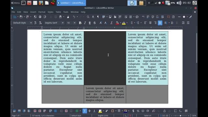Open the Format menu
The height and width of the screenshot is (117, 208).
(42, 12)
